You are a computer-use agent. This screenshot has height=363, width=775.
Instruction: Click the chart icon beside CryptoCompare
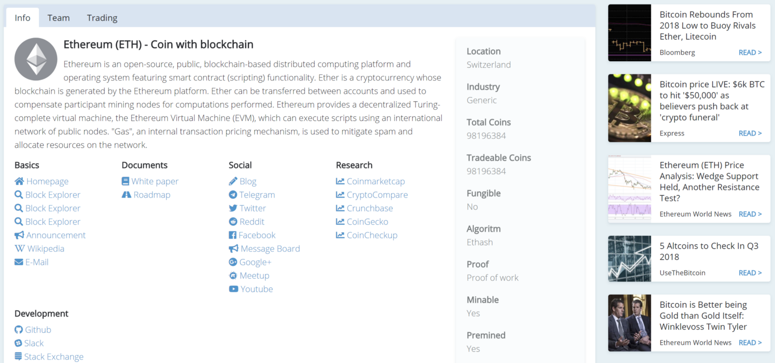click(x=340, y=195)
